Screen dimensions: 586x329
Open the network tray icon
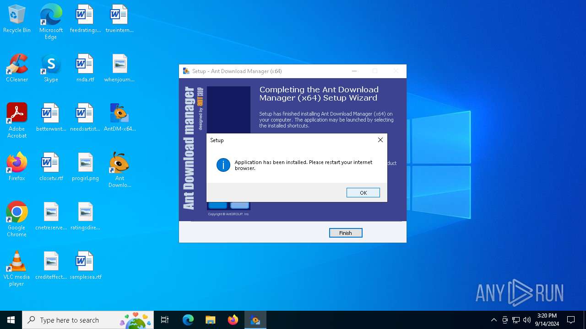[516, 320]
